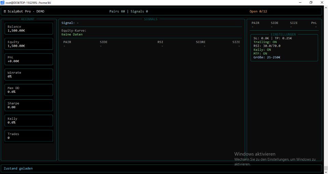The height and width of the screenshot is (174, 328).
Task: Close the terminal window
Action: (322, 2)
